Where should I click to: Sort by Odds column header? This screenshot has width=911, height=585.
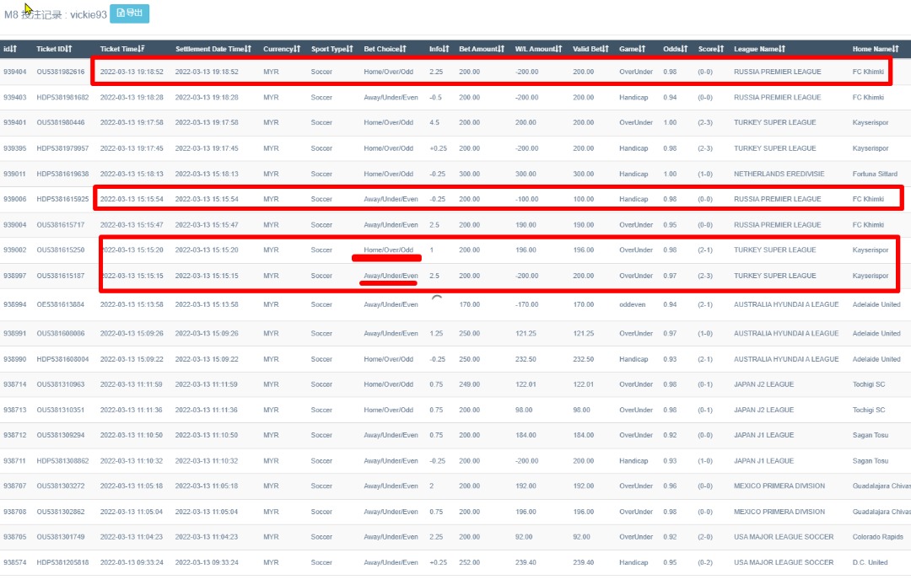[676, 49]
